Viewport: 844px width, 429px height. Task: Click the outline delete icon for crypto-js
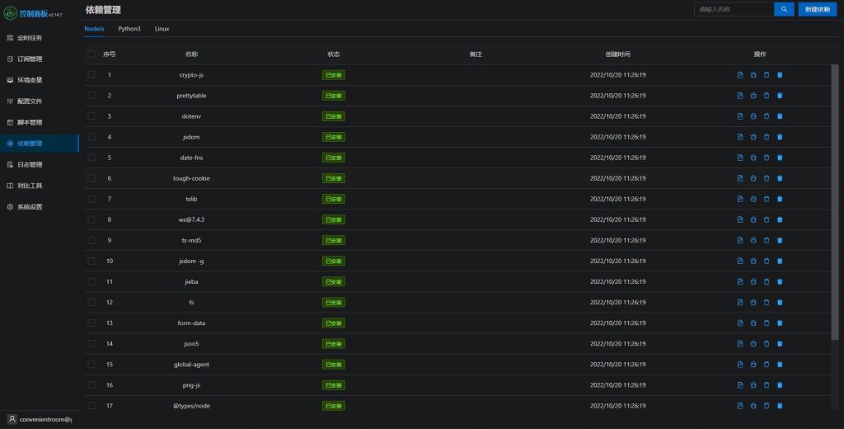[767, 75]
